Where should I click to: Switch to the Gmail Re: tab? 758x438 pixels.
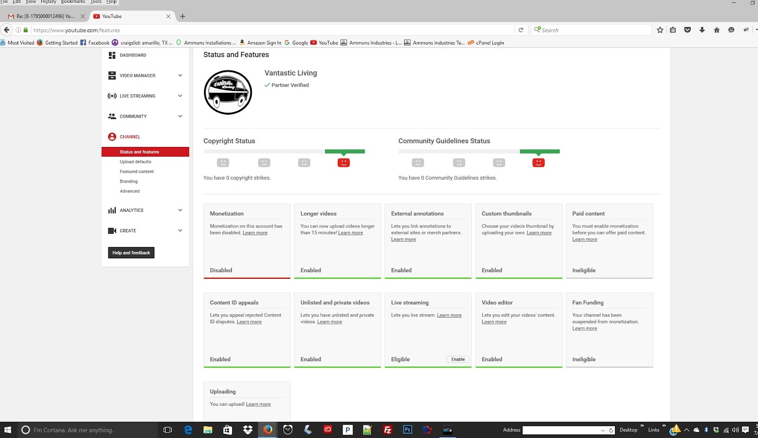pyautogui.click(x=45, y=16)
